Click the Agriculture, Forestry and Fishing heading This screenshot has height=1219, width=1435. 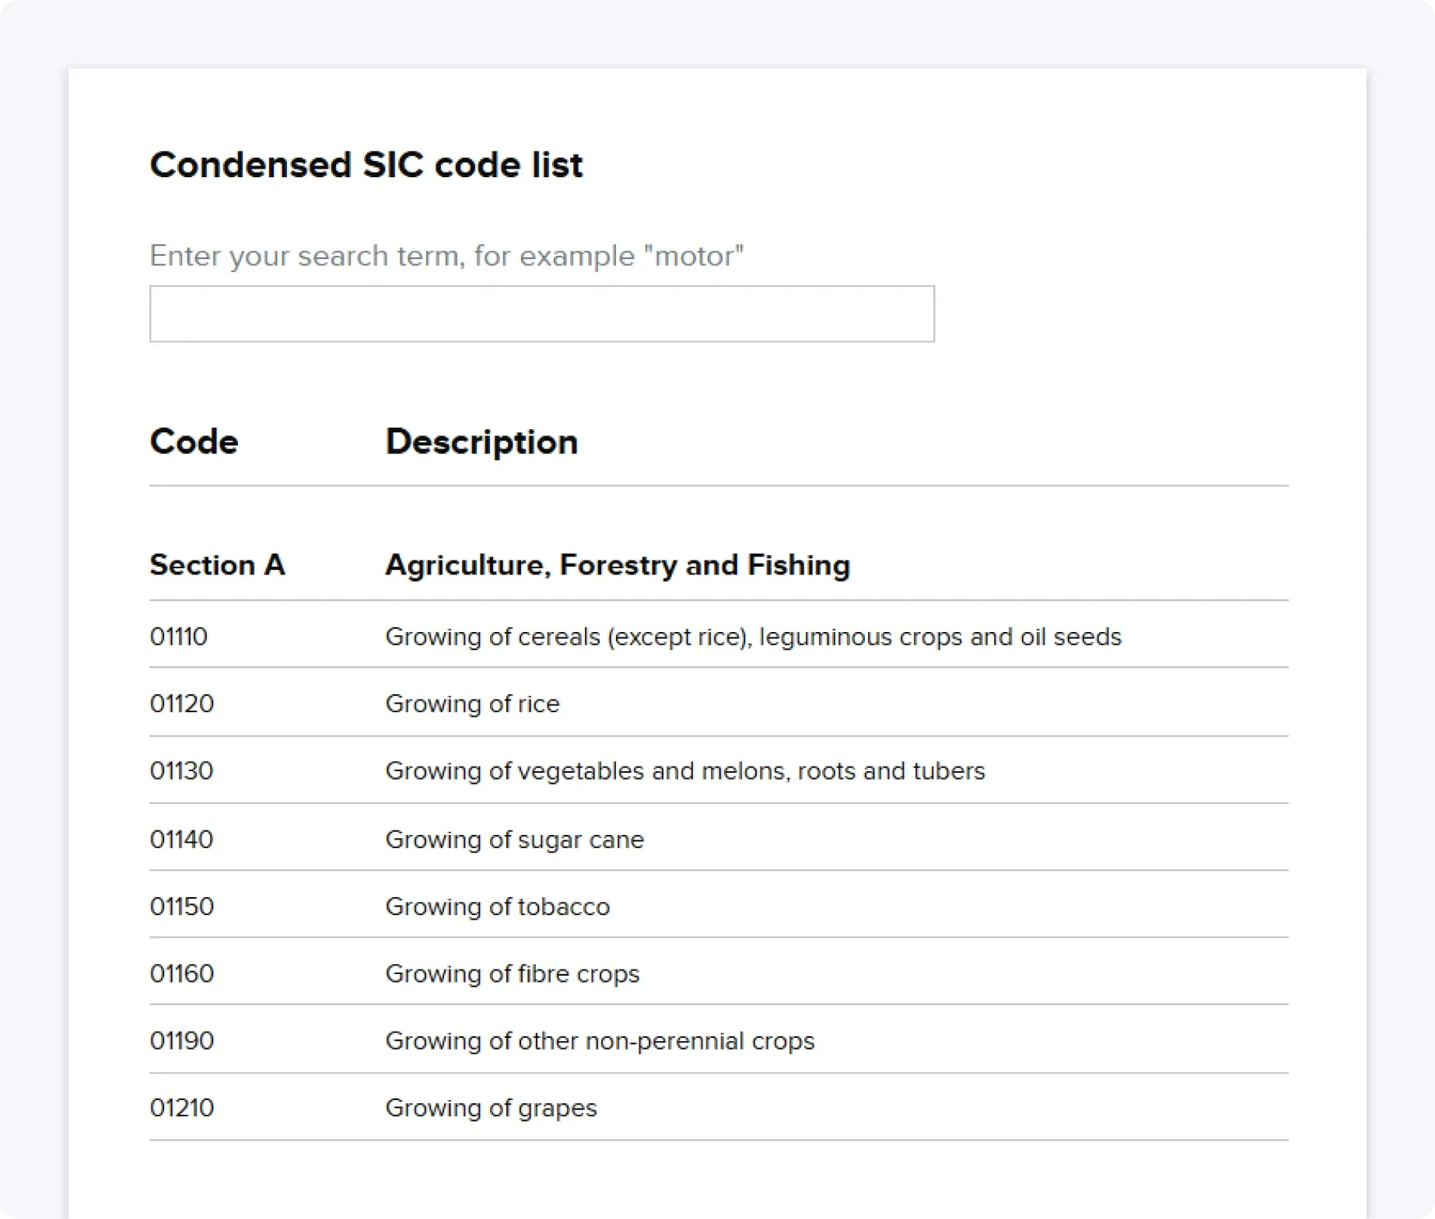(x=618, y=564)
